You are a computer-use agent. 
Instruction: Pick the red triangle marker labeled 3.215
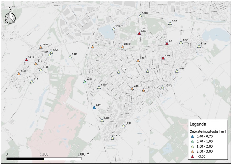coord(26,60)
